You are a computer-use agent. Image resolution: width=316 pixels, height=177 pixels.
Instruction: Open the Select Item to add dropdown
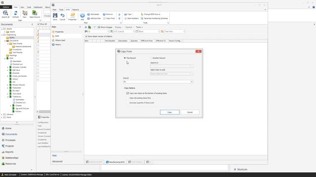[x=192, y=74]
